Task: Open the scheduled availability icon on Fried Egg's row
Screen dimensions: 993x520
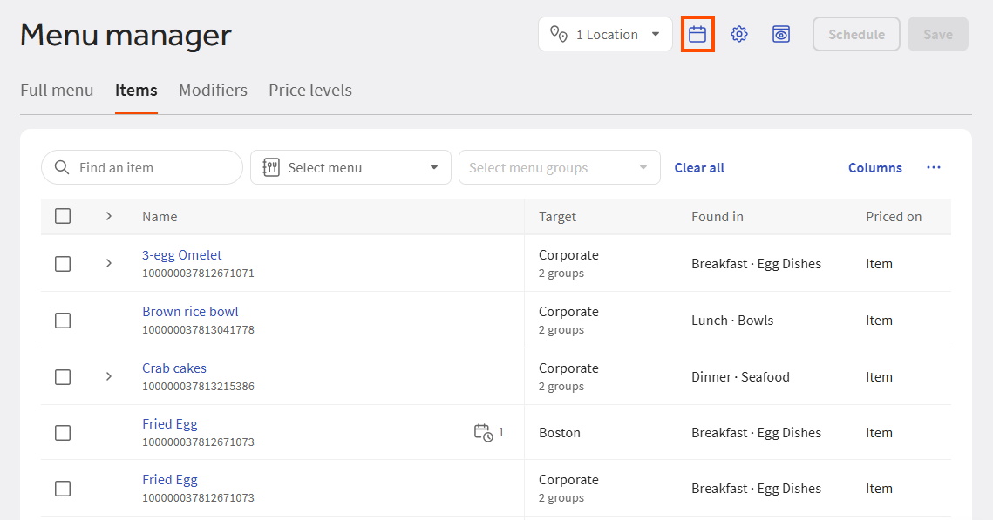Action: coord(482,432)
